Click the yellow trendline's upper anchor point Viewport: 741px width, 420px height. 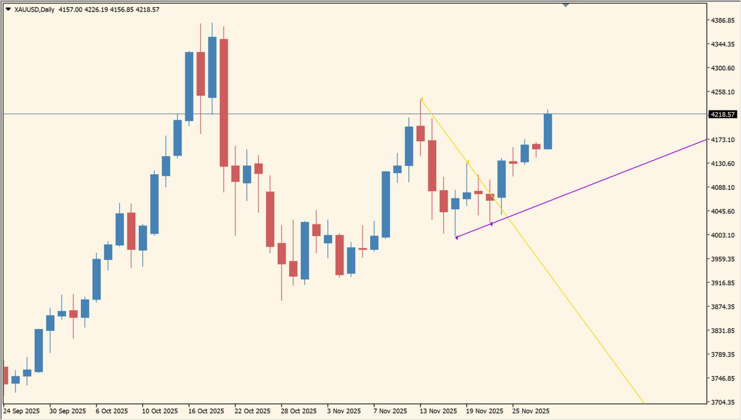[x=422, y=98]
